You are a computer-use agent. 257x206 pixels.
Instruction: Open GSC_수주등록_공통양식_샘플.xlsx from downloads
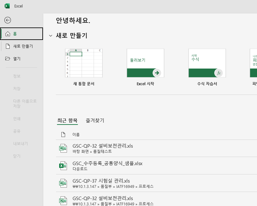coord(156,166)
